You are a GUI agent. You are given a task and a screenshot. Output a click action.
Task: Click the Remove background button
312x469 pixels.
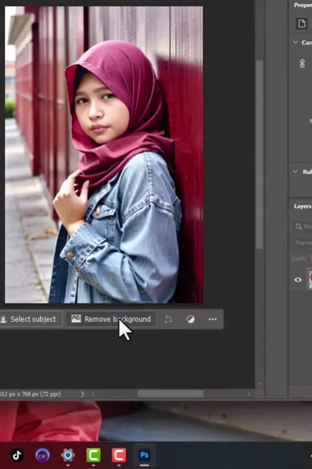point(110,319)
